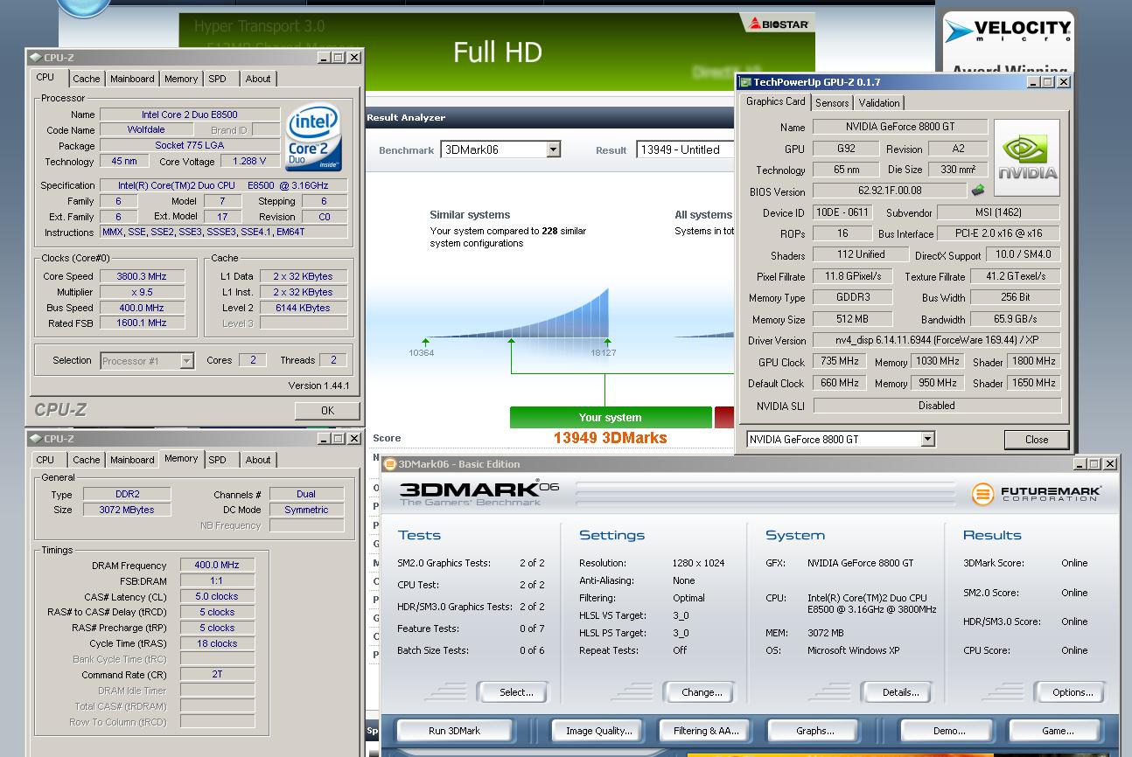The image size is (1132, 757).
Task: Open About tab in top CPU-Z window
Action: click(x=258, y=79)
